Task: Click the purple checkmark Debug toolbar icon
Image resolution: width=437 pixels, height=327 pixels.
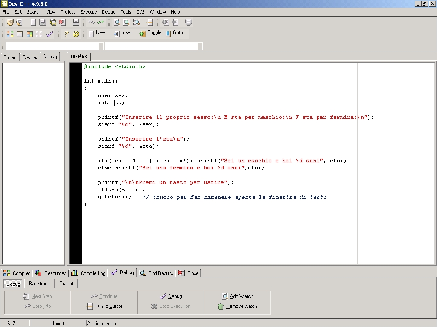Action: click(x=50, y=34)
